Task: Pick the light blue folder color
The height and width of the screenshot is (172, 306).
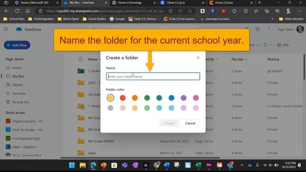Action: (171, 108)
